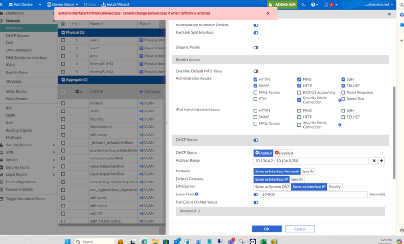This screenshot has width=404, height=244.
Task: Collapse the Network sidebar section
Action: (x=54, y=21)
